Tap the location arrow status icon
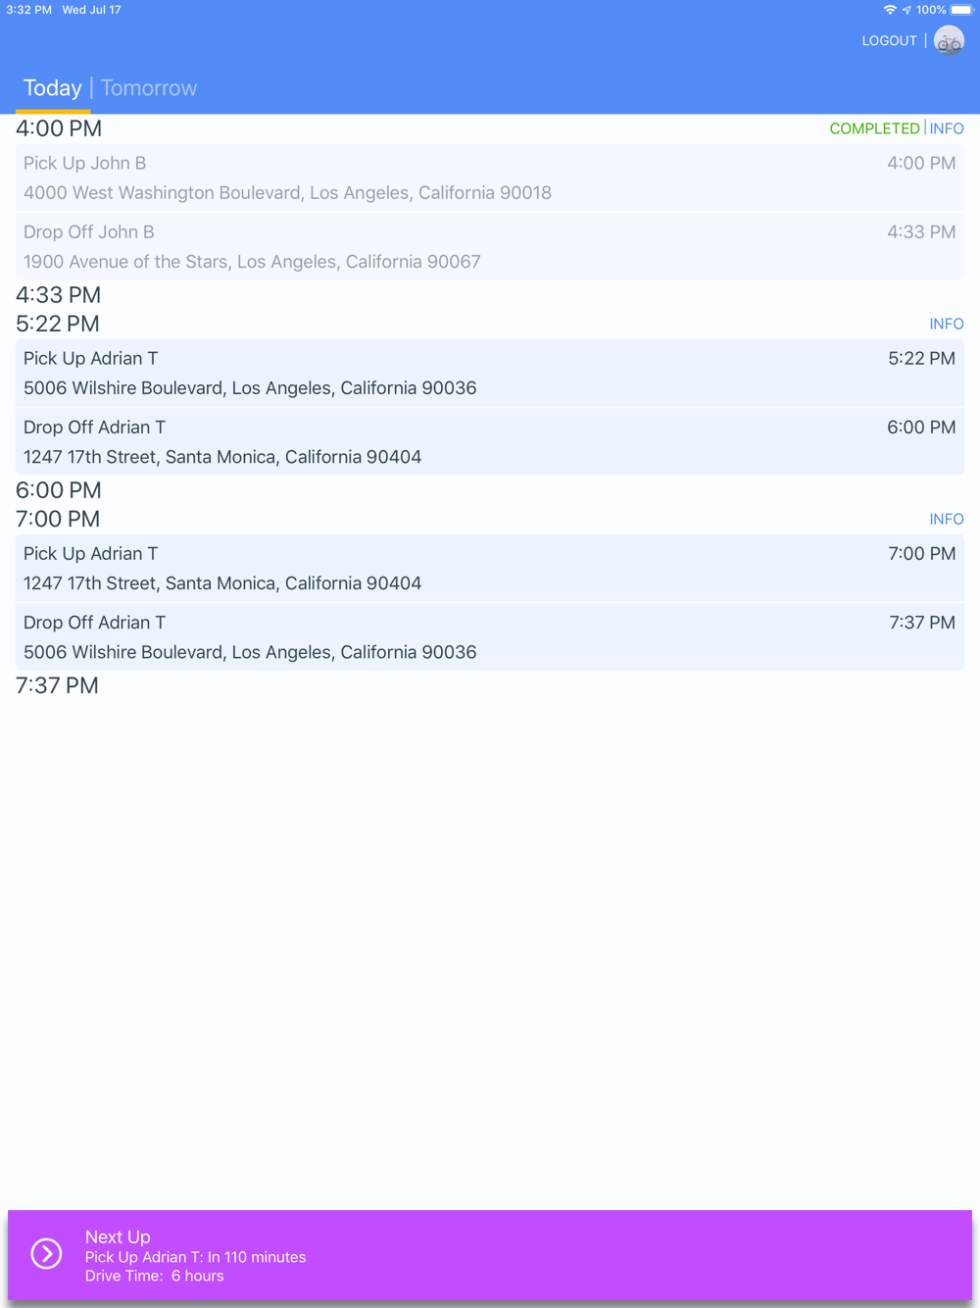980x1308 pixels. tap(906, 10)
